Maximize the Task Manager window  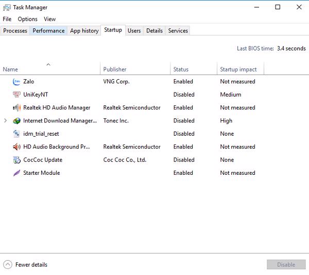point(278,7)
